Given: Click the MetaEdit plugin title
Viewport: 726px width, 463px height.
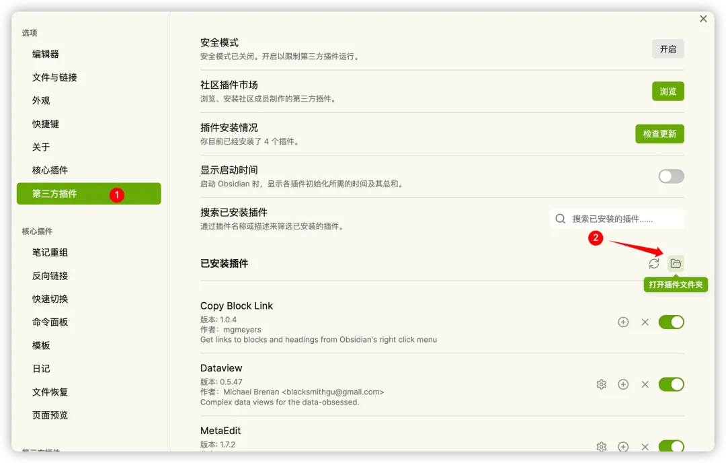Looking at the screenshot, I should click(220, 431).
